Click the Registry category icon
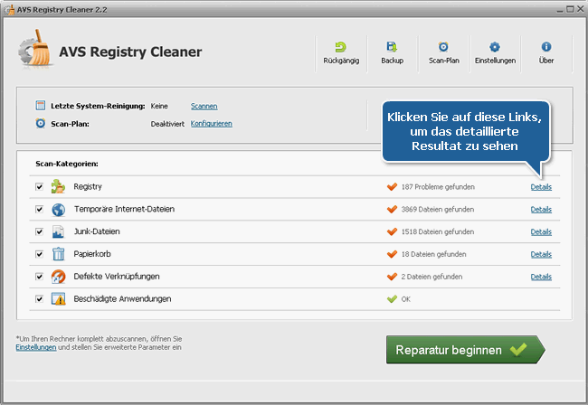 [58, 187]
